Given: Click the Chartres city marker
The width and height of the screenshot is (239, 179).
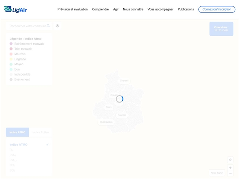Looking at the screenshot, I should (124, 81).
